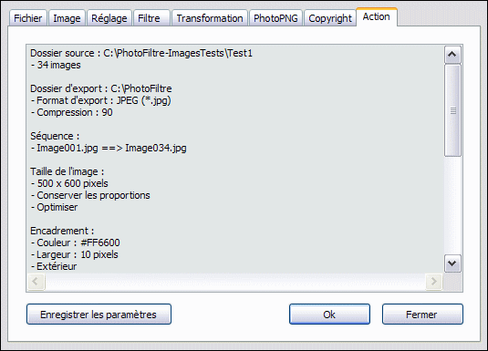Viewport: 488px width, 351px height.
Task: Open the Transformation tab
Action: [210, 18]
